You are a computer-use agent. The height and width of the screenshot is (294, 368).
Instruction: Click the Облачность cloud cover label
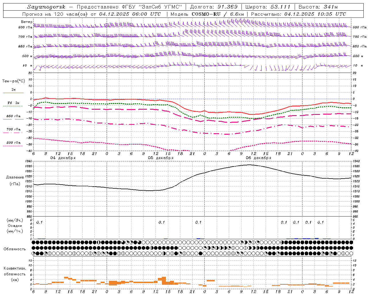point(15,249)
